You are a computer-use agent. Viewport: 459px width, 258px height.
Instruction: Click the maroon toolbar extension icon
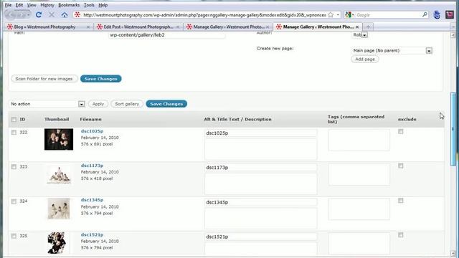450,14
